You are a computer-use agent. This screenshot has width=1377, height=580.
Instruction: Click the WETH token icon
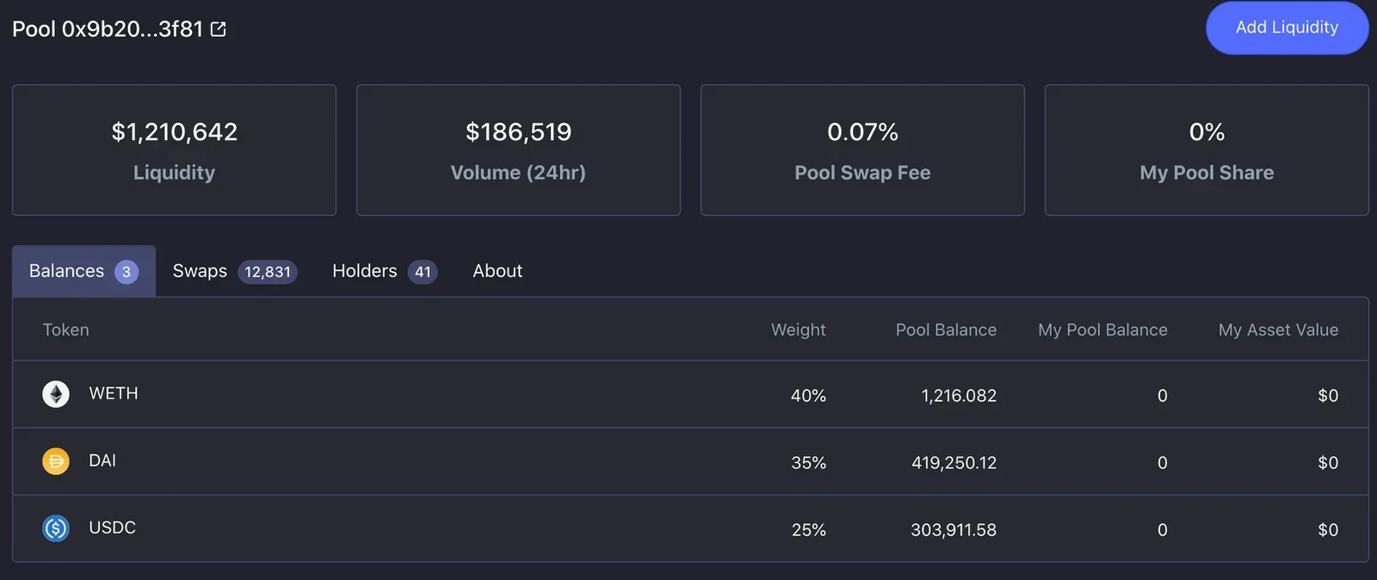point(56,394)
